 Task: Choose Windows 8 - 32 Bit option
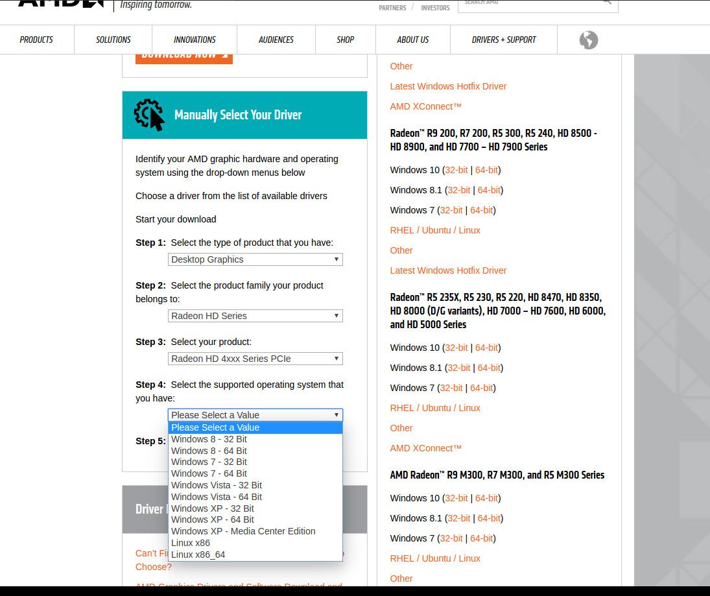(255, 439)
